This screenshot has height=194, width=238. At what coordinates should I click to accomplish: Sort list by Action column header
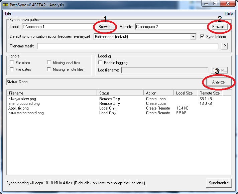[x=159, y=93]
